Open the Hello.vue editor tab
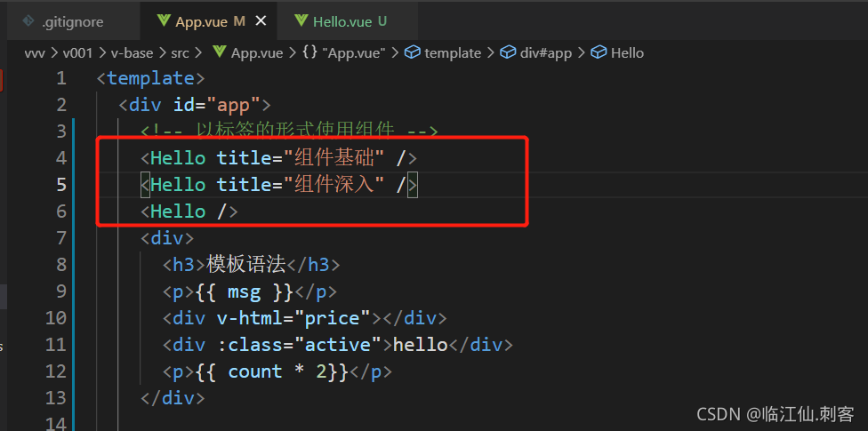868x431 pixels. click(x=349, y=21)
